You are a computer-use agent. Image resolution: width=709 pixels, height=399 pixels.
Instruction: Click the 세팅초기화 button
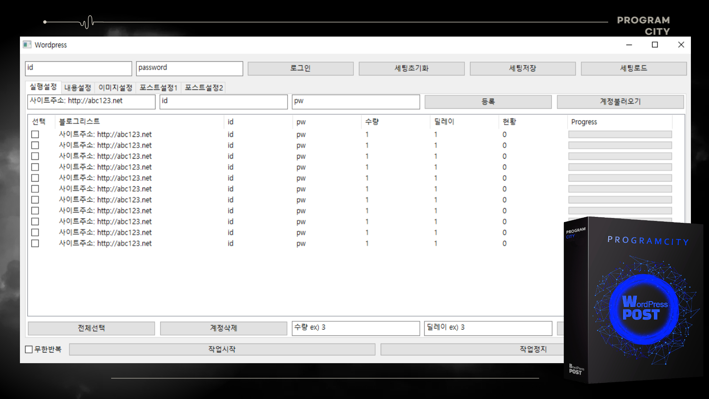[412, 68]
